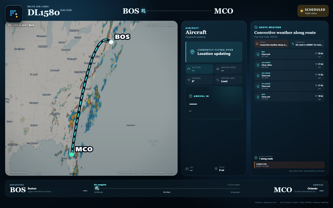This screenshot has height=208, width=333.
Task: Click the Orlando arrival city name
Action: coord(312,189)
